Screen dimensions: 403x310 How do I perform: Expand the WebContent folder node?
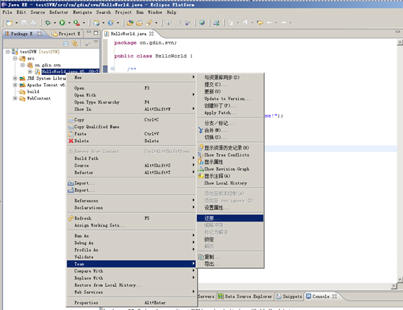point(15,98)
